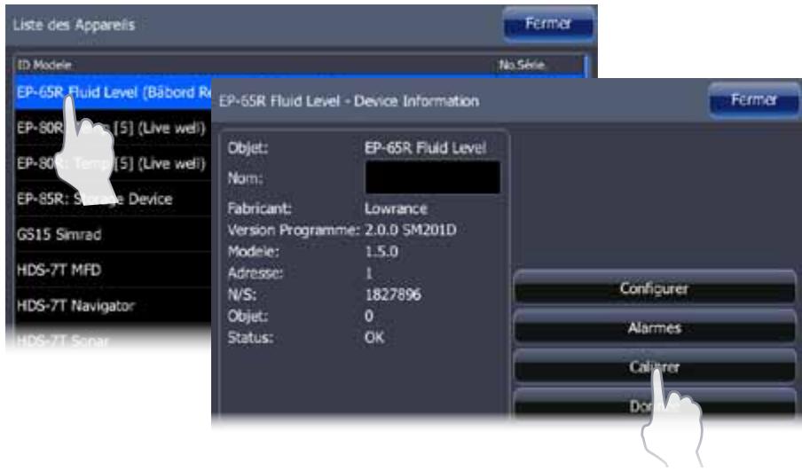This screenshot has width=802, height=471.
Task: Open the Alarmes settings button
Action: coord(654,328)
